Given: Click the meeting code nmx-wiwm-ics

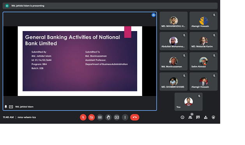Looking at the screenshot, I should [27, 117].
